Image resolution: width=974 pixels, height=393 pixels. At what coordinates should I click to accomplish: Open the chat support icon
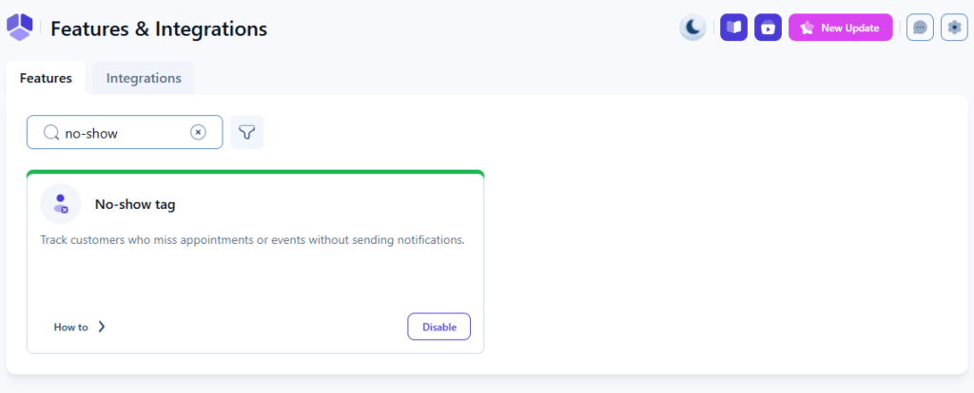(x=920, y=28)
